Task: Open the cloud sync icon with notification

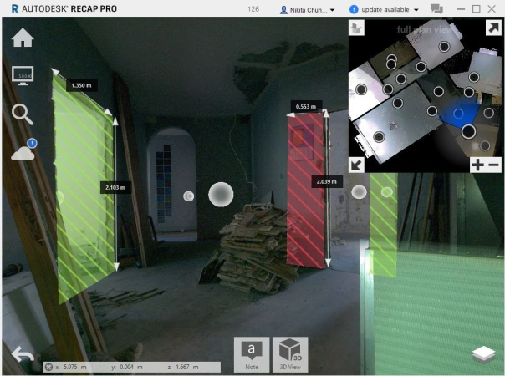Action: [x=23, y=151]
